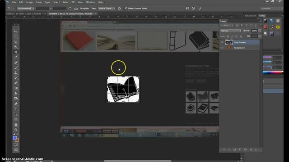Screen dimensions: 289x162
Task: Open the Fill slider arrow
Action: click(260, 36)
